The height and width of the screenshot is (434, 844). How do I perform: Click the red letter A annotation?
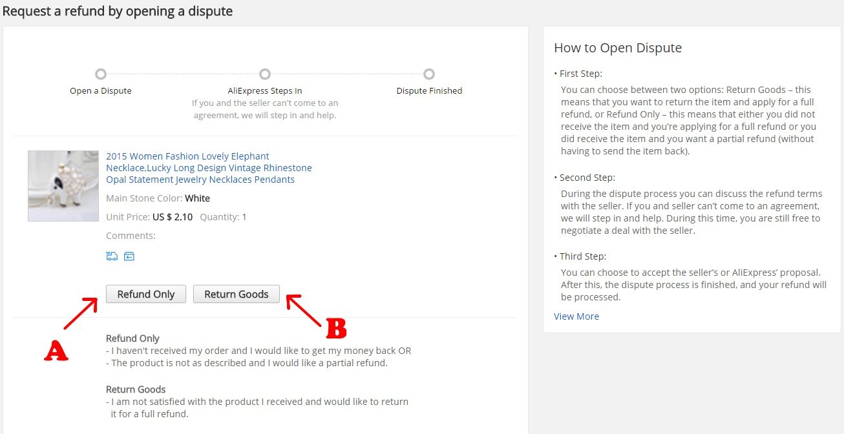[x=56, y=350]
